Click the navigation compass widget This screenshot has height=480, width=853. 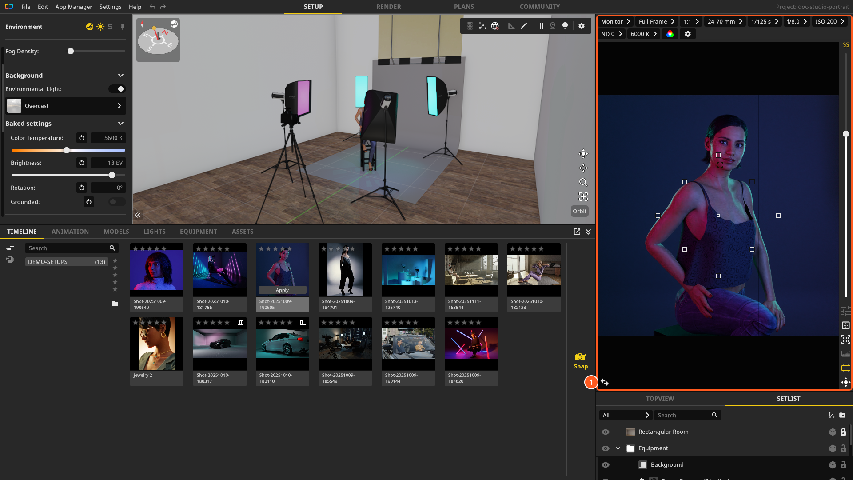pos(158,40)
